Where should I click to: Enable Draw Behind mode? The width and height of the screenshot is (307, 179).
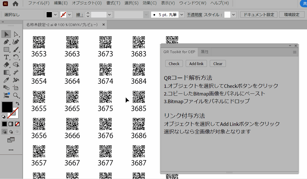(x=11, y=132)
